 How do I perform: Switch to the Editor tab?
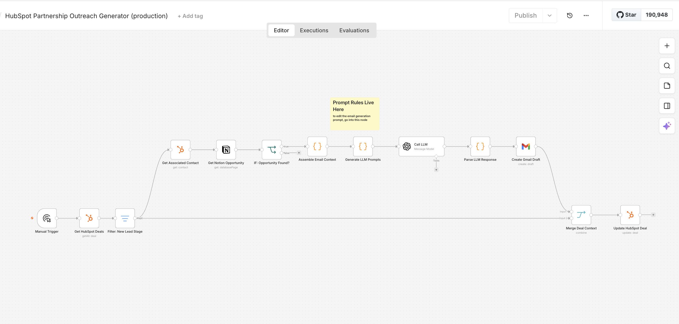[x=281, y=30]
